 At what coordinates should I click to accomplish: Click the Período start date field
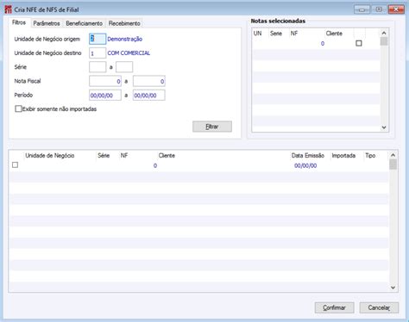(x=105, y=96)
